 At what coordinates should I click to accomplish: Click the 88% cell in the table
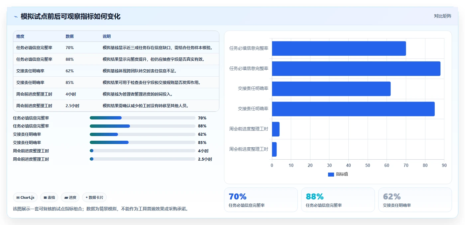click(70, 59)
